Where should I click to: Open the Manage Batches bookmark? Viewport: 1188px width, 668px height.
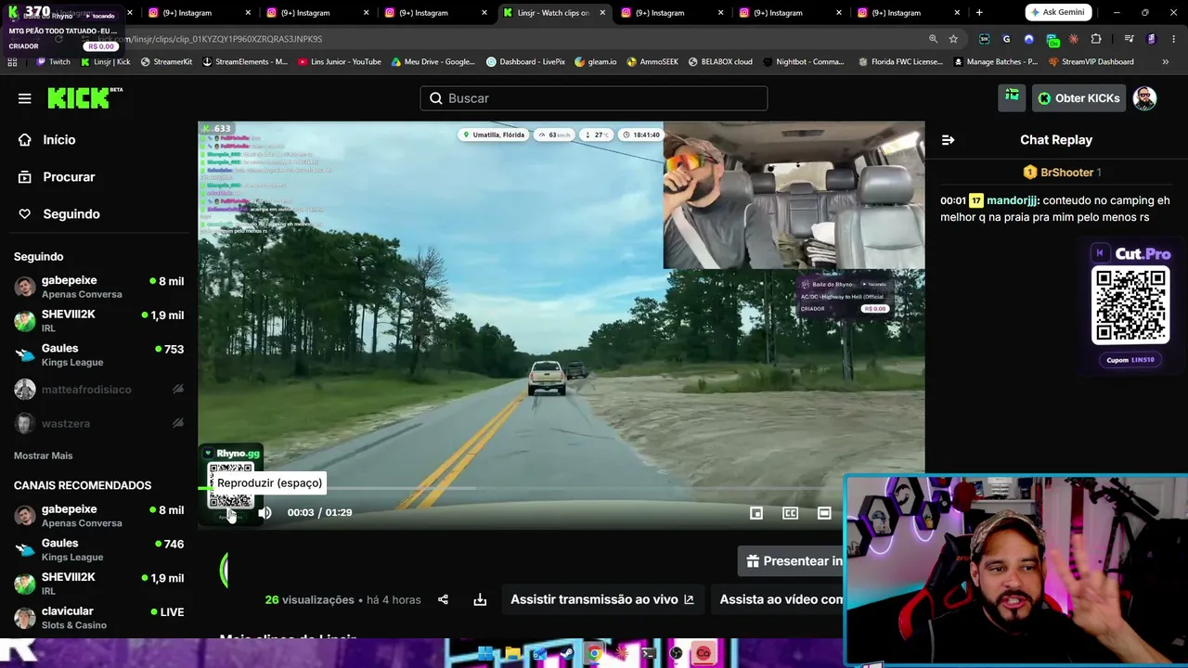point(996,62)
